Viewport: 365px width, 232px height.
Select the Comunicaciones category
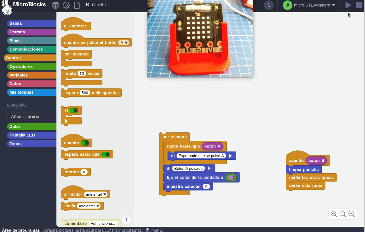tap(32, 49)
